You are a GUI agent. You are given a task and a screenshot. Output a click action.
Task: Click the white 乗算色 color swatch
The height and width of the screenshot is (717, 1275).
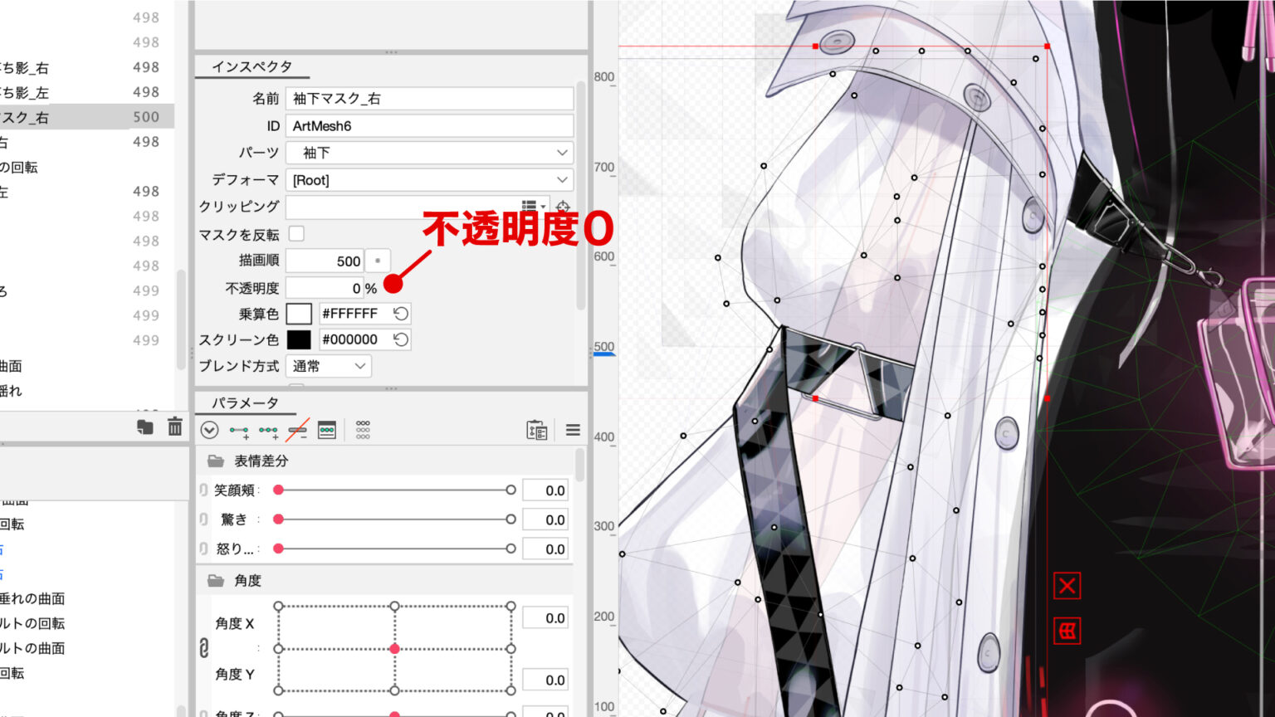(x=299, y=314)
